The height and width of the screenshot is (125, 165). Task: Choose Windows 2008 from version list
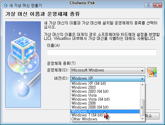(x=105, y=103)
